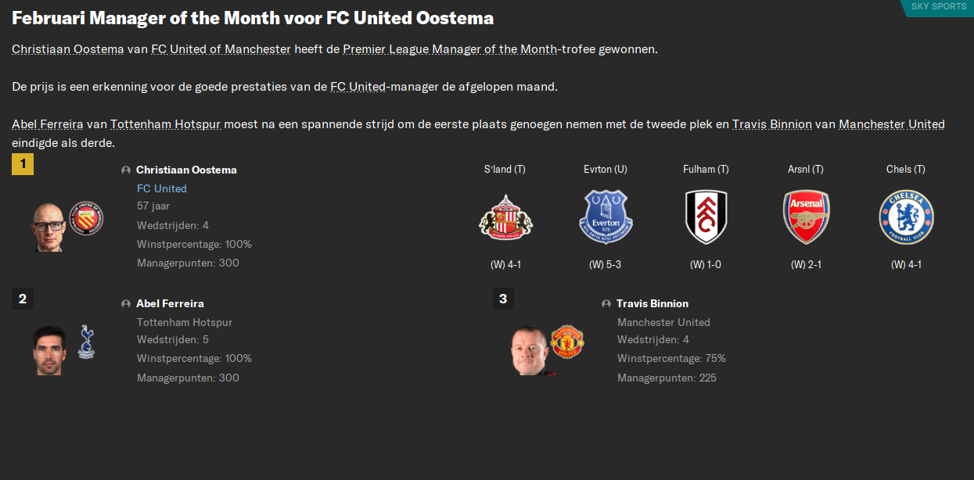Click Travis Binnion's portrait photo
The image size is (974, 480).
pyautogui.click(x=530, y=350)
